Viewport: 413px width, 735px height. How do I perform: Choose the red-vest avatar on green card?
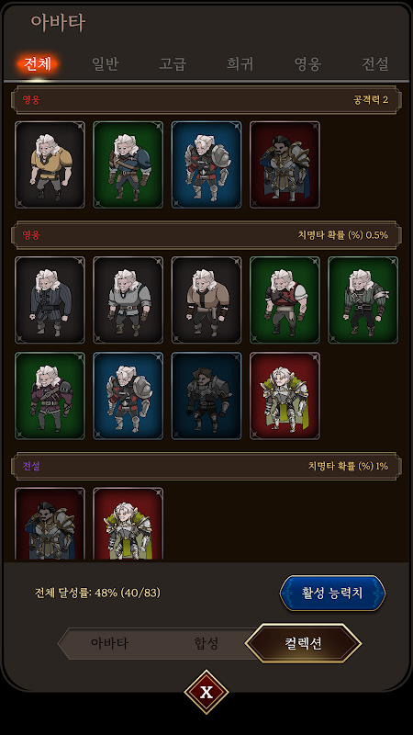point(285,300)
